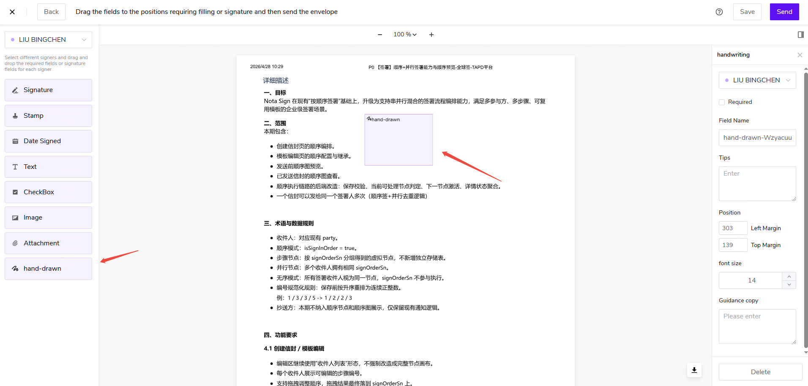Send the envelope
The height and width of the screenshot is (386, 808).
[784, 12]
